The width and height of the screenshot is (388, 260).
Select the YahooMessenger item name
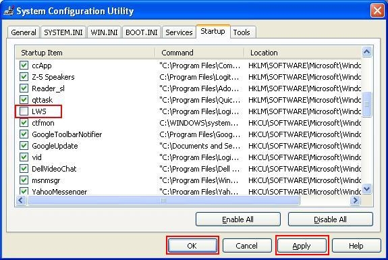pos(59,191)
